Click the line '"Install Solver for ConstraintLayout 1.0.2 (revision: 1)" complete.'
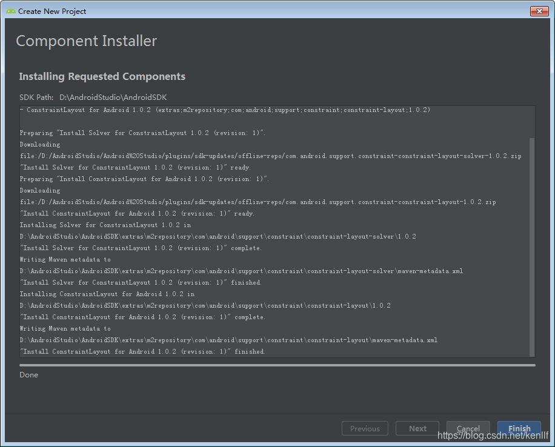The image size is (555, 447). pyautogui.click(x=141, y=248)
